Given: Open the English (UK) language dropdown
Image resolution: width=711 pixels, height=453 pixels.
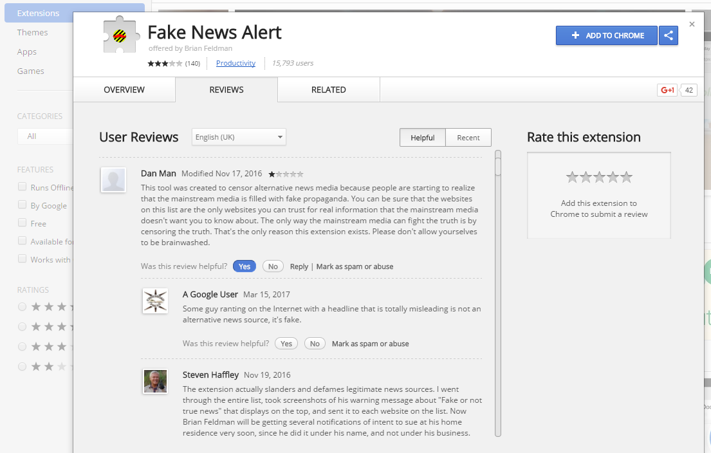Looking at the screenshot, I should [239, 137].
